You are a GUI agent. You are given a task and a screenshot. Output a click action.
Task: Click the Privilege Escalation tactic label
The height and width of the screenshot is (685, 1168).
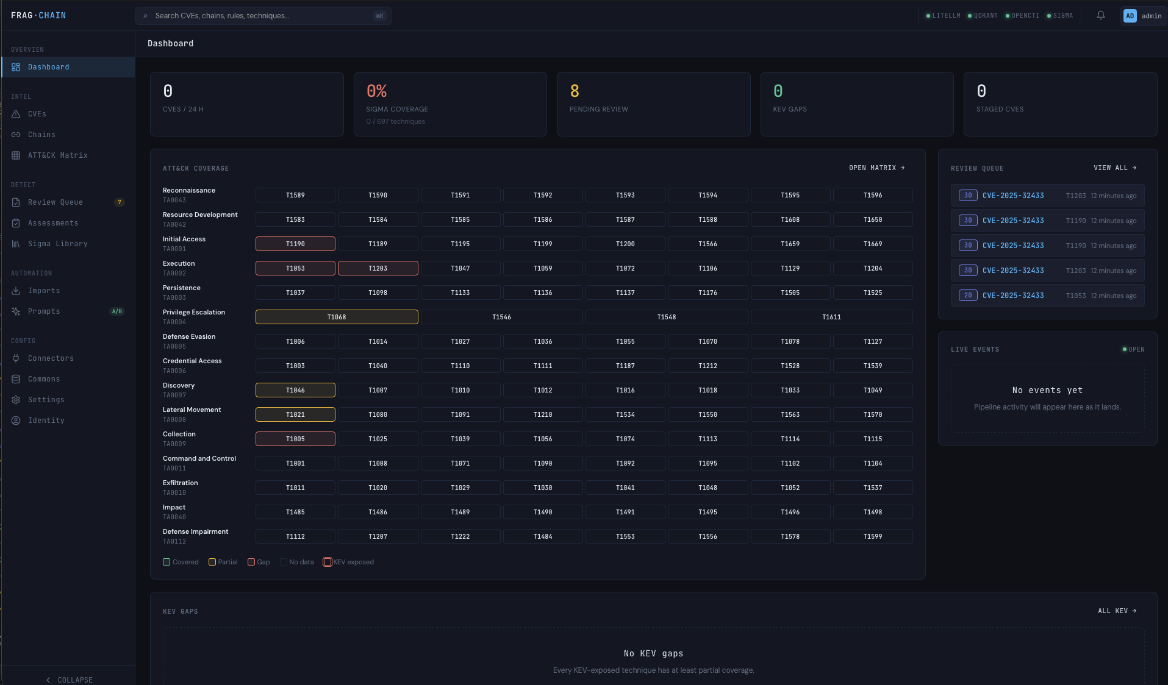[194, 313]
